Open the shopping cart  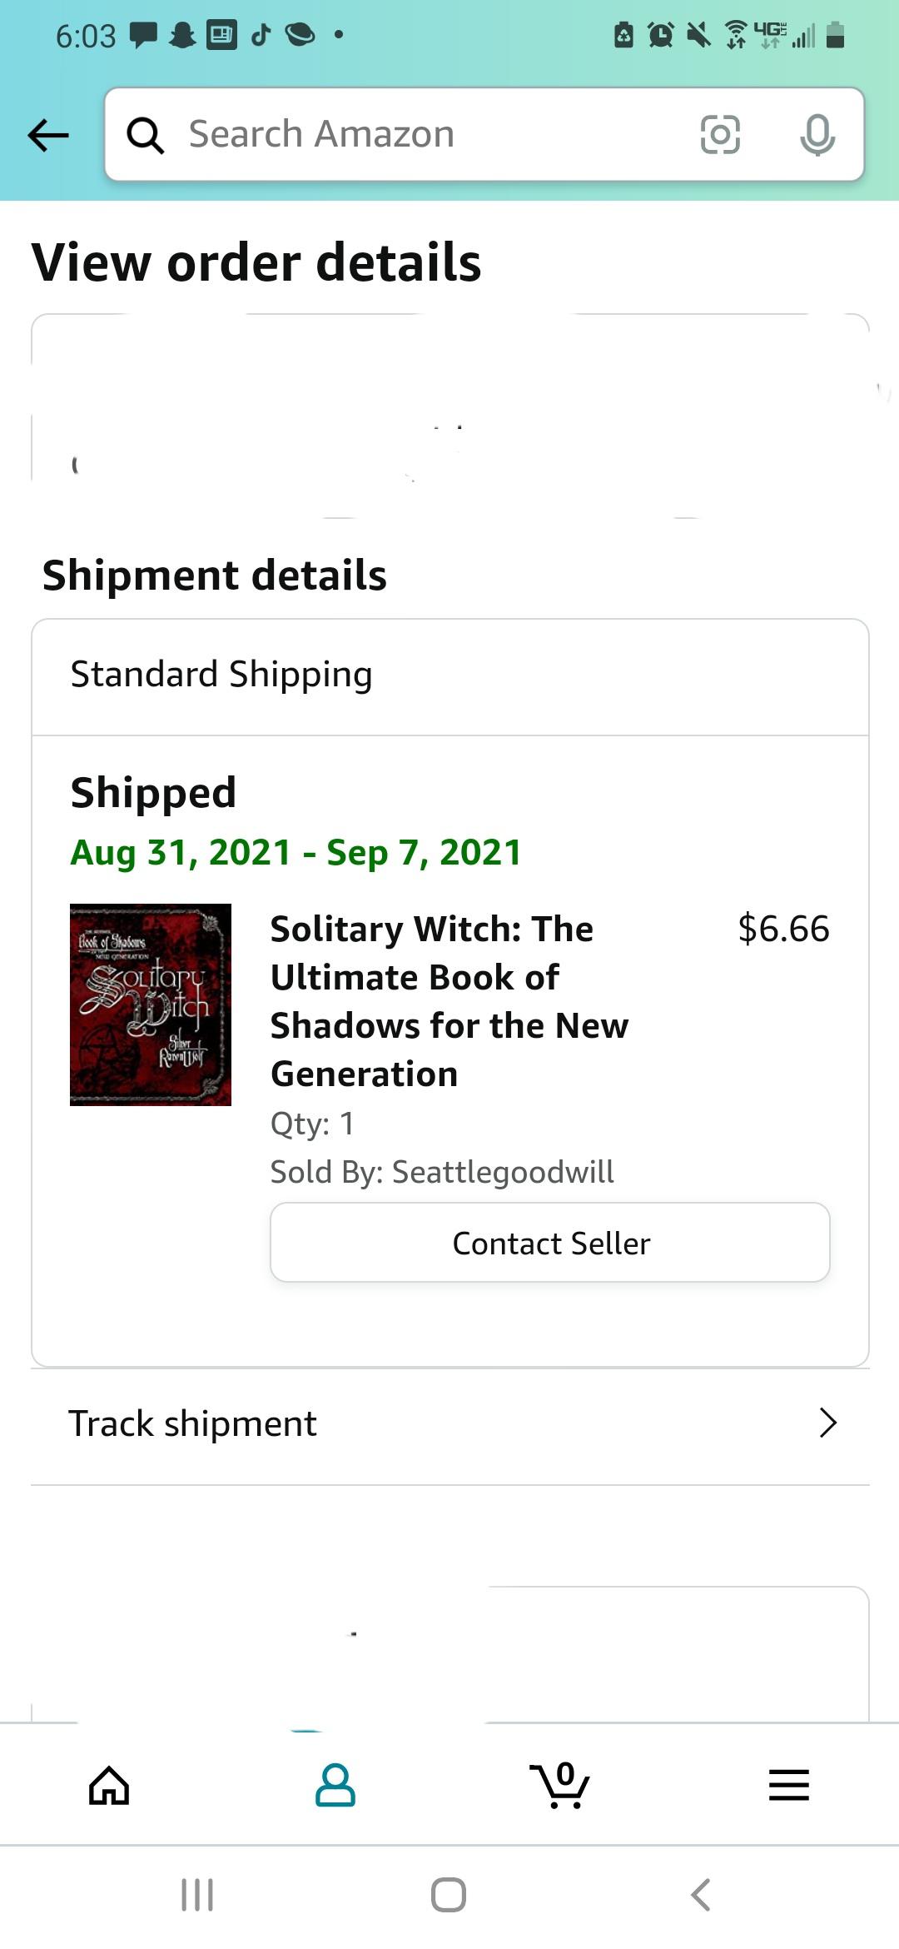[x=560, y=1785]
